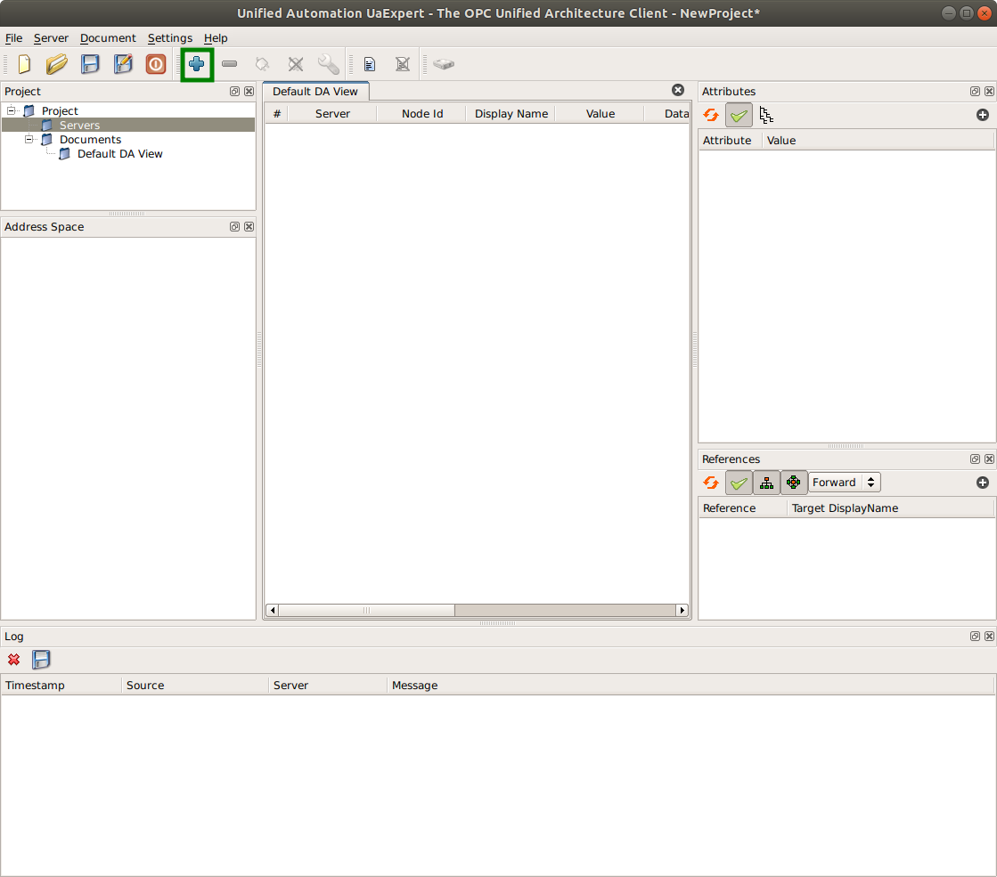Save project as a new file
The width and height of the screenshot is (997, 877).
click(x=123, y=64)
